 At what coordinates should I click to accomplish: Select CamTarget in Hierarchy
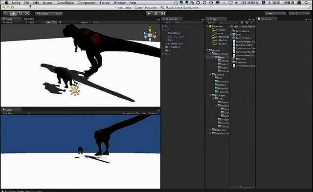click(175, 33)
